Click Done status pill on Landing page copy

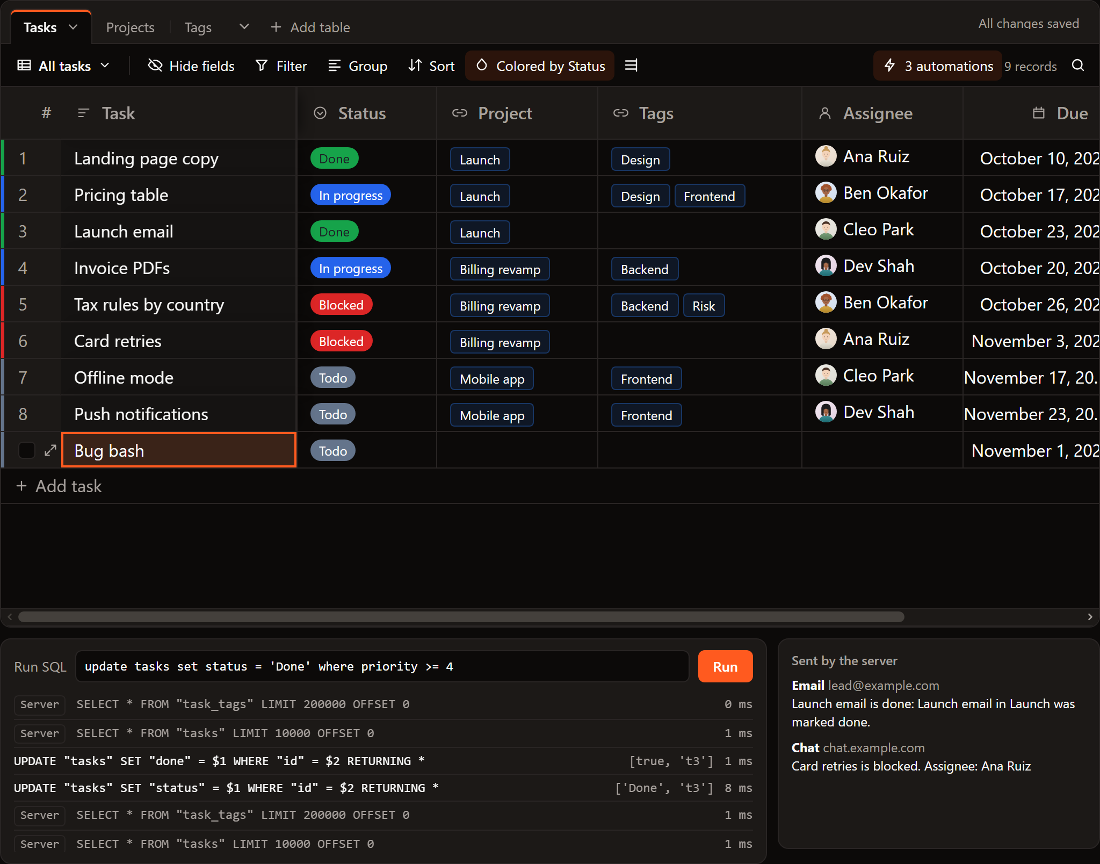point(334,159)
